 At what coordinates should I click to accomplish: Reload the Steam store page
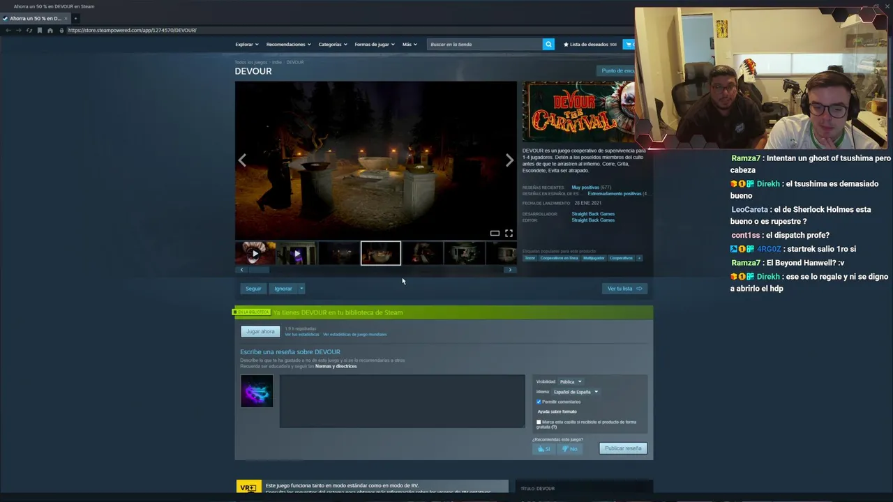pos(29,30)
